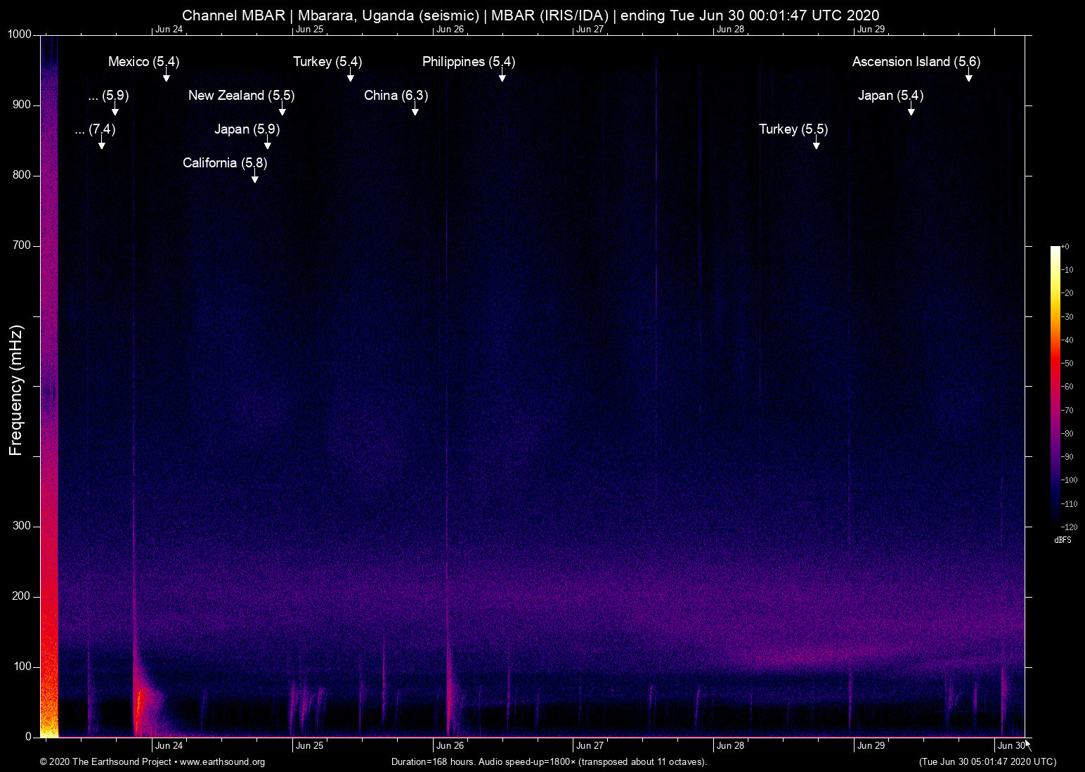
Task: Click the Channel MBAR chart title
Action: tap(531, 15)
